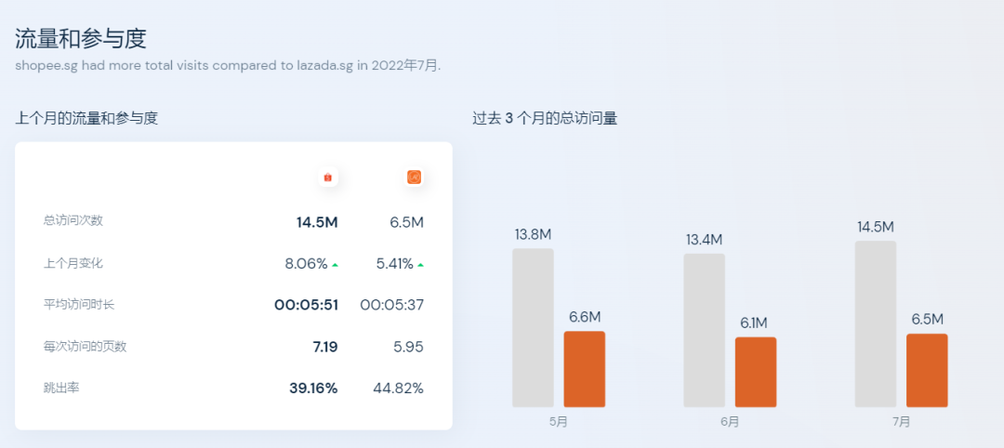This screenshot has width=1004, height=448.
Task: Click the 6.5M label above the 7月 bar
Action: pos(927,320)
